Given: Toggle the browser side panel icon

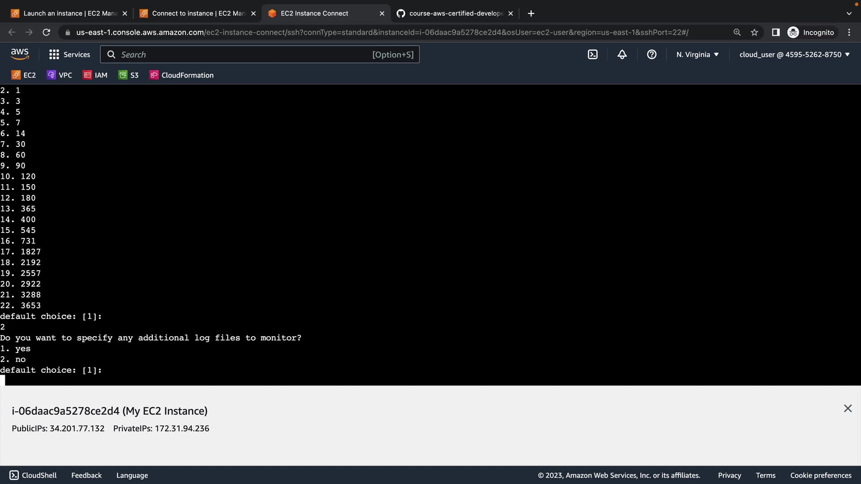Looking at the screenshot, I should click(775, 32).
